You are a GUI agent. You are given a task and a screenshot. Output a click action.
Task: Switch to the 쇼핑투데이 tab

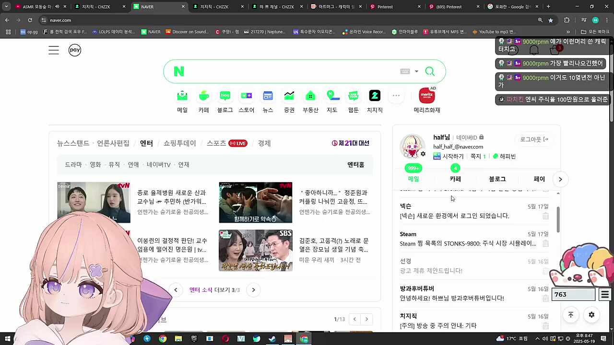(x=180, y=143)
